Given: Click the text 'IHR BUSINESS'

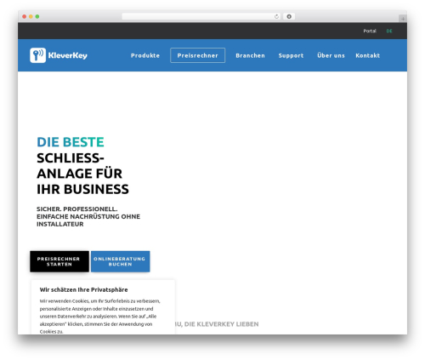Looking at the screenshot, I should click(x=82, y=189).
